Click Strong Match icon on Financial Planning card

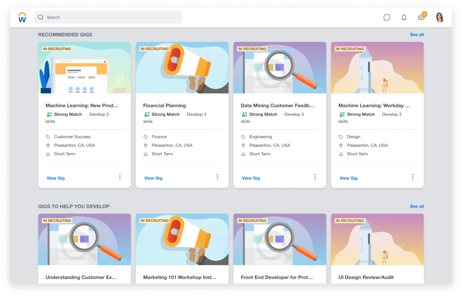147,114
